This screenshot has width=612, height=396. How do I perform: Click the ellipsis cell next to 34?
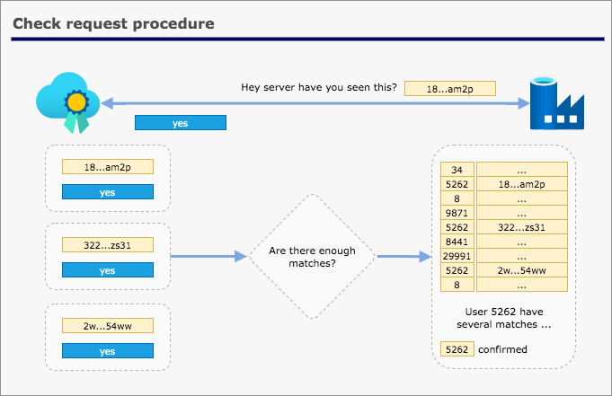(x=522, y=170)
